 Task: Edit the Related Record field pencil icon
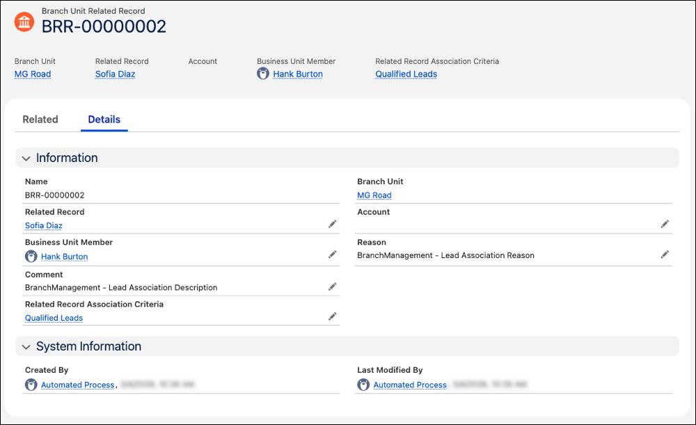click(332, 224)
